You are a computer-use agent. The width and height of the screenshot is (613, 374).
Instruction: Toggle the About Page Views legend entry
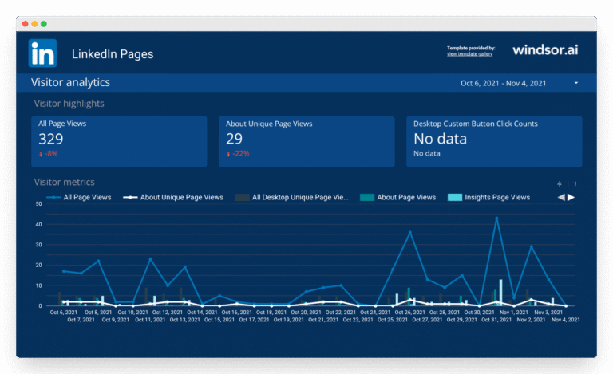tap(398, 198)
